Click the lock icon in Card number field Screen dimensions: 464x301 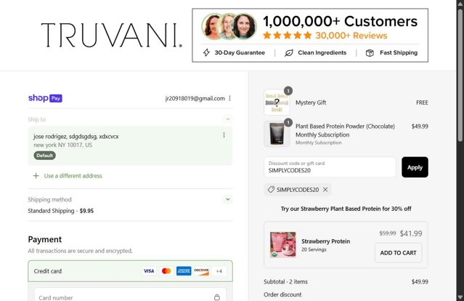(x=217, y=297)
